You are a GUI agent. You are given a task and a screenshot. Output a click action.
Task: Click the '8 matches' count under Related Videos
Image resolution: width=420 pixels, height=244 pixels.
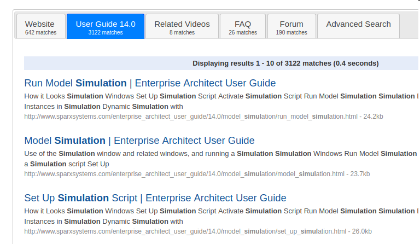click(182, 33)
